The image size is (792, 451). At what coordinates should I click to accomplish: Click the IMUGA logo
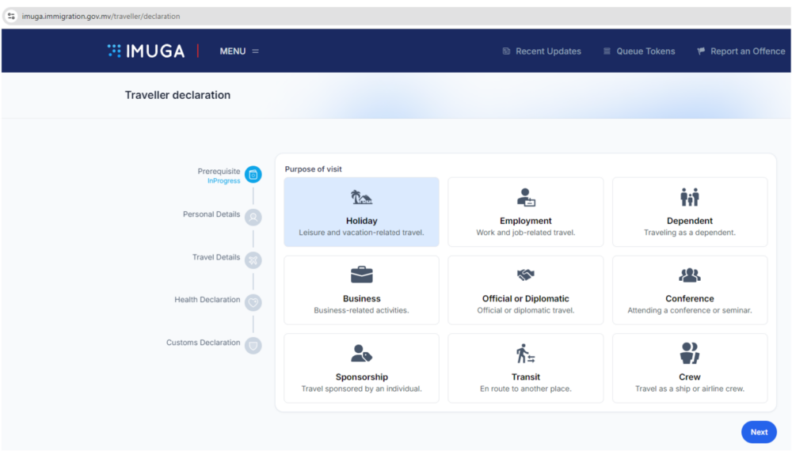(x=147, y=51)
